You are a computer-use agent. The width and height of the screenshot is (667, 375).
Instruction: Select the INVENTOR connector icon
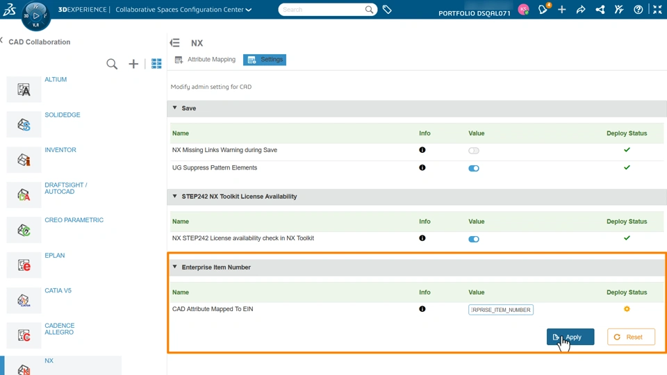tap(24, 160)
